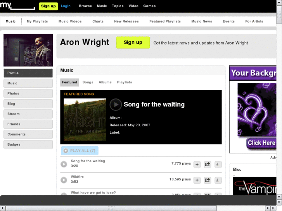282x211 pixels.
Task: Open the Games menu
Action: (149, 6)
